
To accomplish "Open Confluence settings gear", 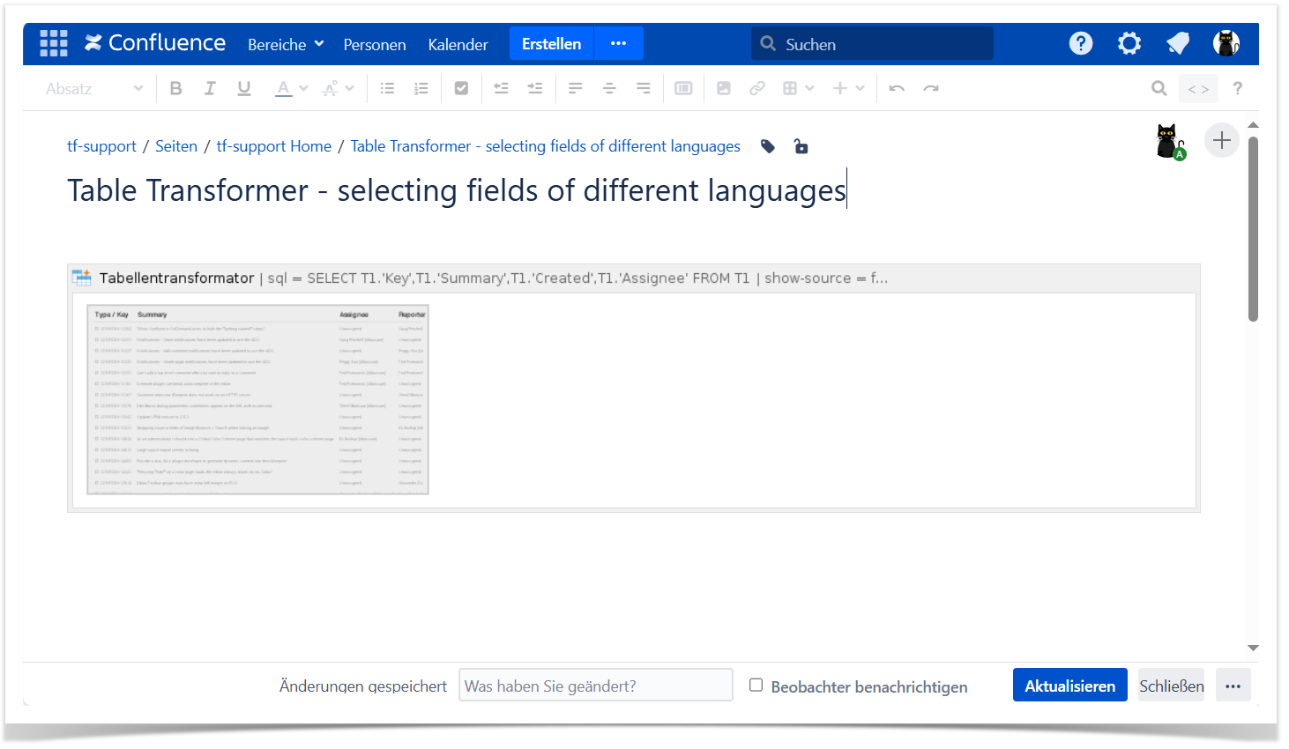I will click(x=1129, y=43).
